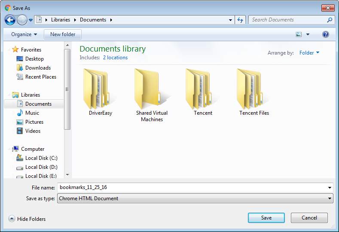Viewport: 339px width, 232px height.
Task: Open the Pictures library
Action: pyautogui.click(x=34, y=122)
